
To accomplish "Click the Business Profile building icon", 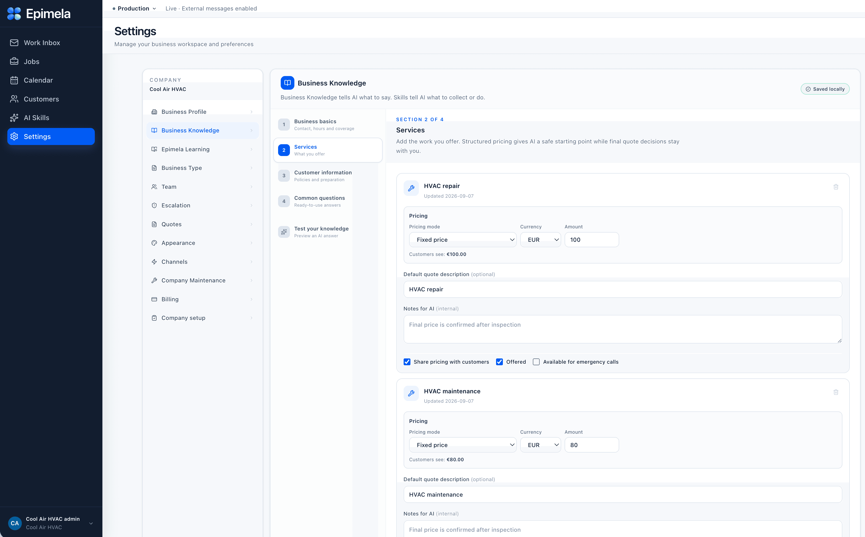I will (154, 111).
